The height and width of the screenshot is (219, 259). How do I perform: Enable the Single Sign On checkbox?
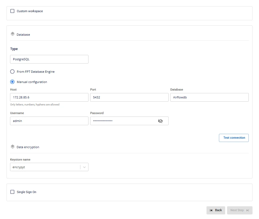[x=12, y=192]
